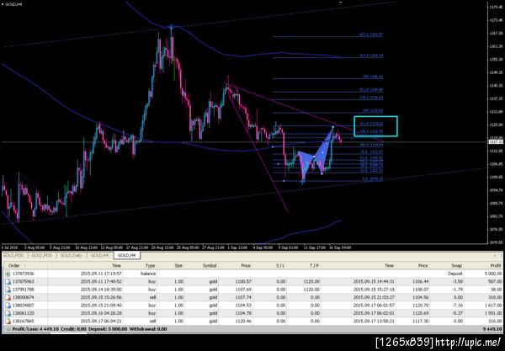Sort history by Swap column

457,266
